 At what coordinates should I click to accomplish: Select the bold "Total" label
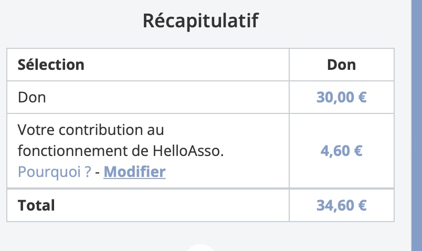(36, 205)
